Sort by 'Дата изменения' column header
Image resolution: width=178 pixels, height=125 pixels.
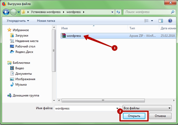coord(168,28)
